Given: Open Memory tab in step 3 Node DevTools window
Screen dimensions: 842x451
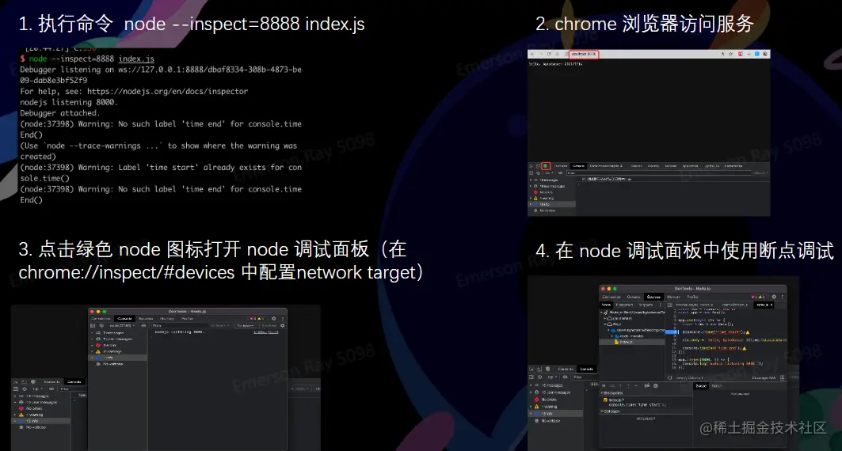Looking at the screenshot, I should (x=167, y=319).
